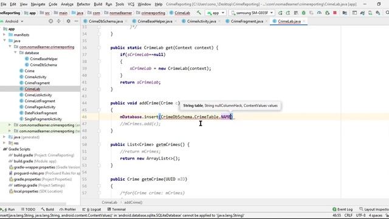Open the app run configuration dropdown
Image resolution: width=389 pixels, height=219 pixels.
point(216,13)
